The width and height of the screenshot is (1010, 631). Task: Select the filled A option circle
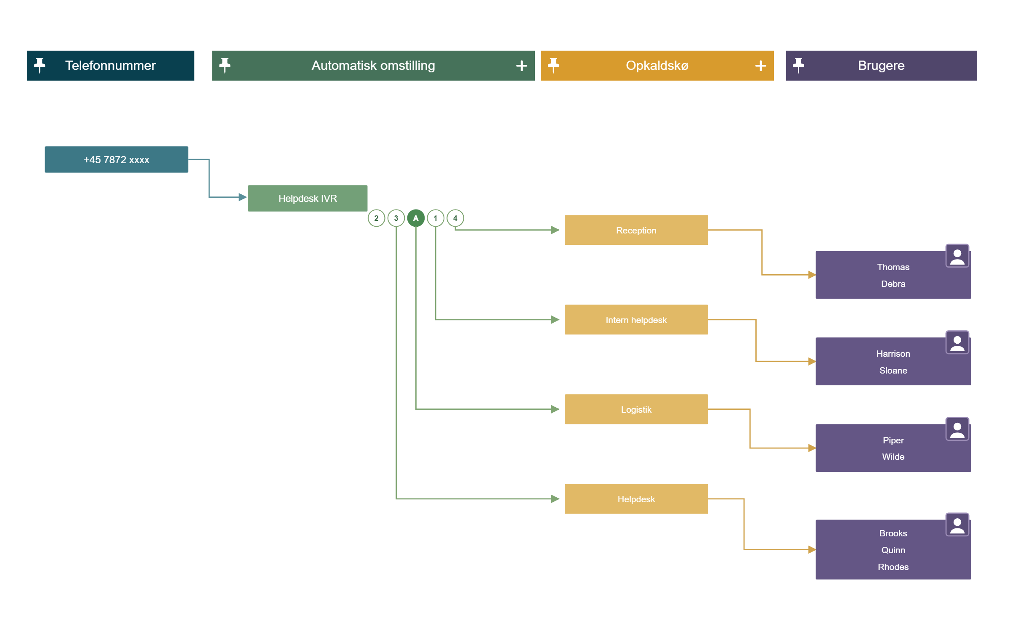click(416, 218)
